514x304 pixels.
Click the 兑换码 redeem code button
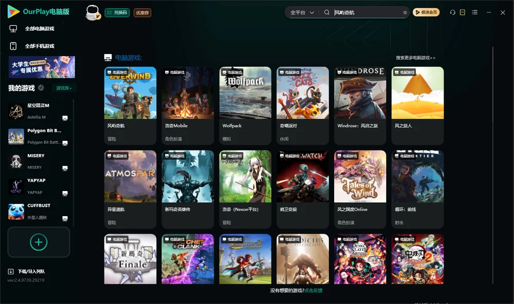tap(117, 12)
